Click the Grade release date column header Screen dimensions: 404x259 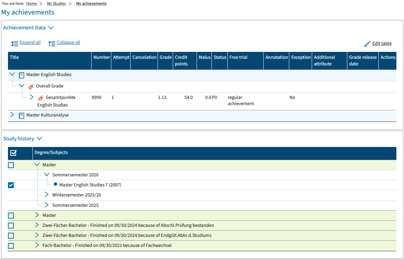(x=363, y=61)
